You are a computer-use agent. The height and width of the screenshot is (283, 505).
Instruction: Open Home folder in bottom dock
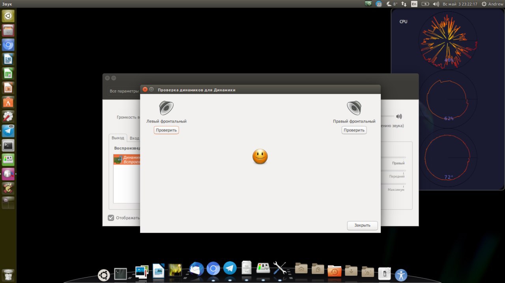[301, 268]
